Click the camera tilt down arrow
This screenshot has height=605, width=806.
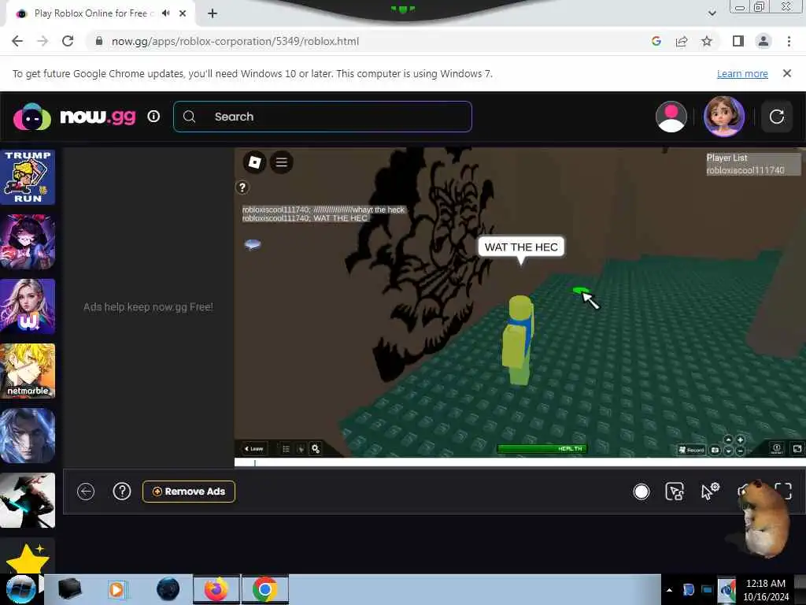click(x=728, y=451)
